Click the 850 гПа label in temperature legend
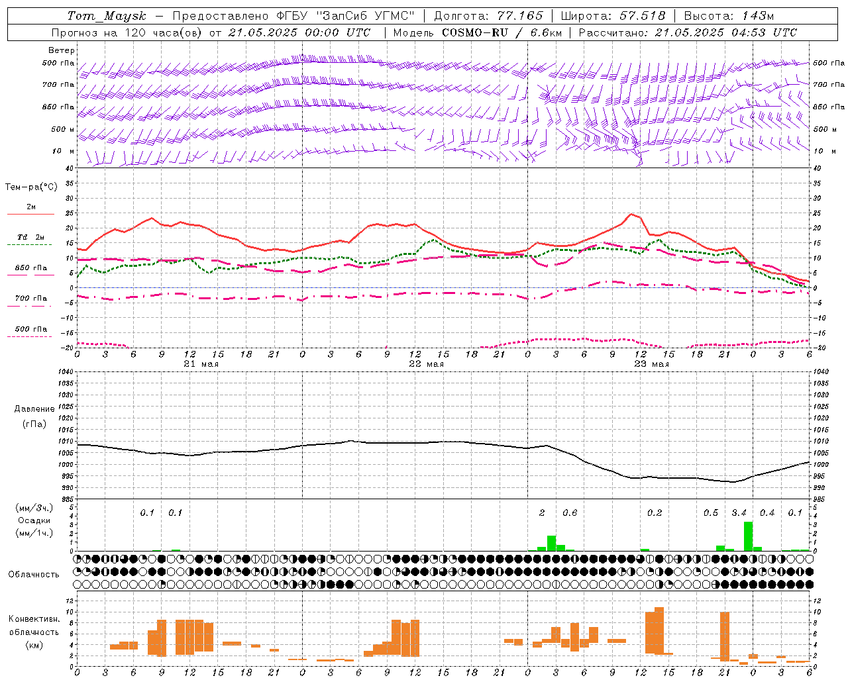Screen dimensions: 848x678 pos(31,268)
